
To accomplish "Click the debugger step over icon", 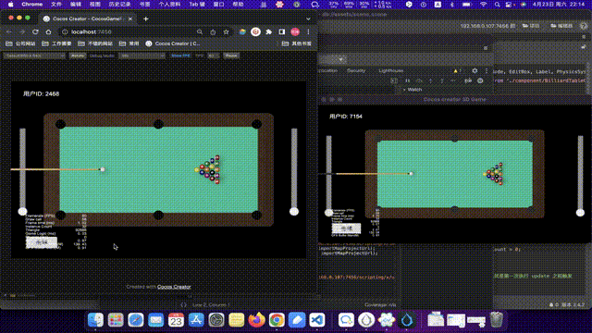I will [419, 80].
